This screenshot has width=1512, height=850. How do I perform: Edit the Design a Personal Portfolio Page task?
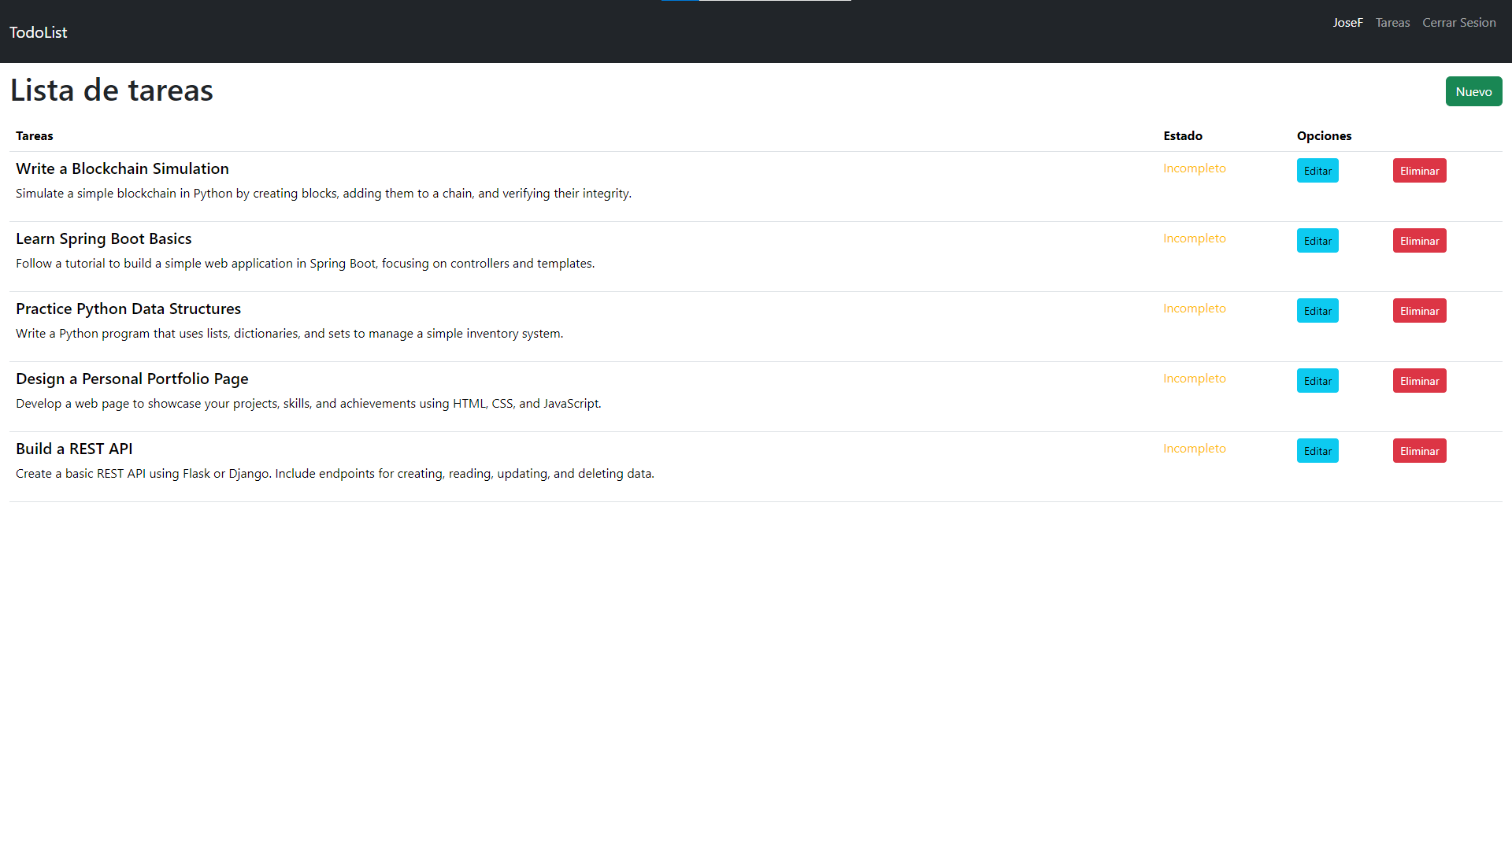pyautogui.click(x=1317, y=380)
